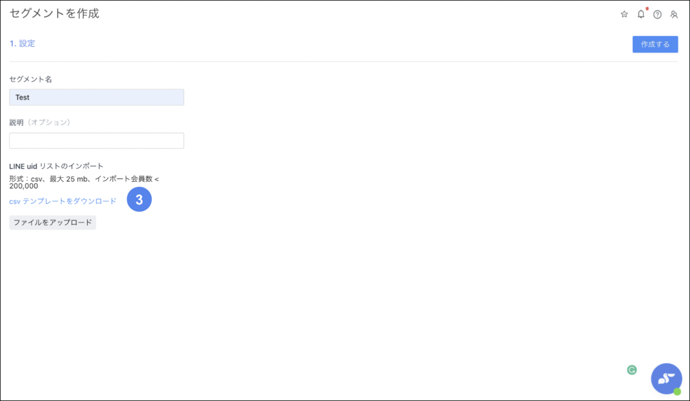Click the blue number 3 step badge

pos(139,200)
